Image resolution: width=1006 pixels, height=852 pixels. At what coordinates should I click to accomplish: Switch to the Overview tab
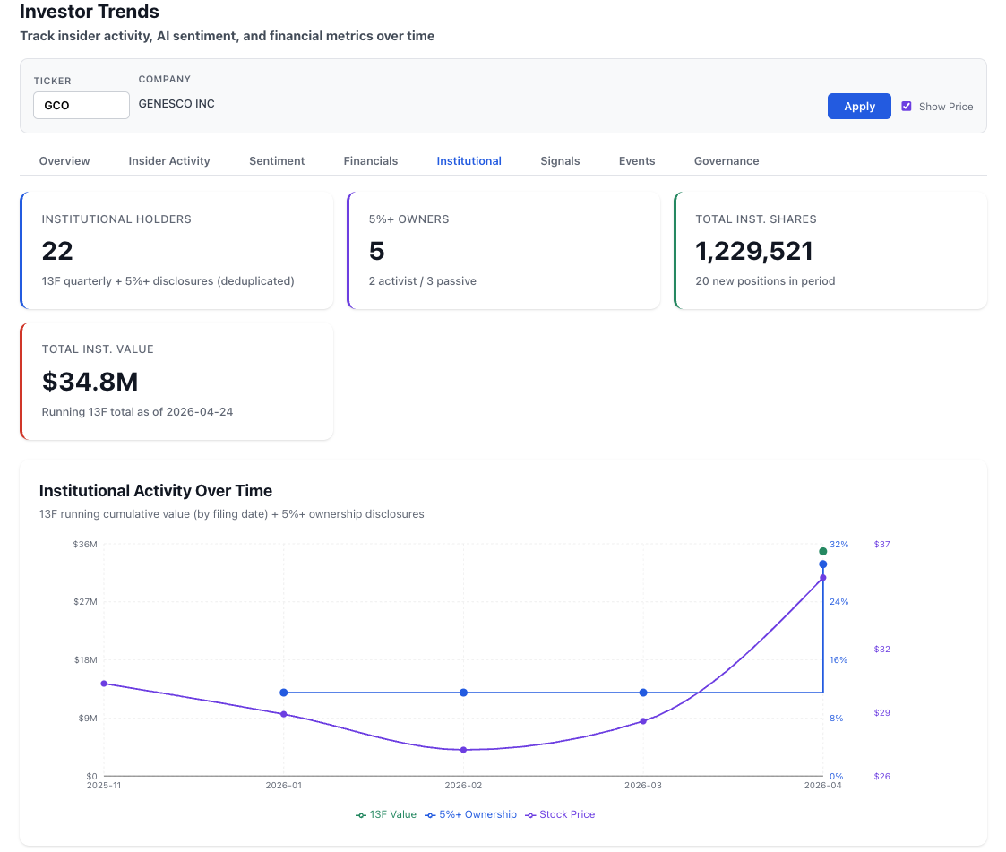coord(64,161)
